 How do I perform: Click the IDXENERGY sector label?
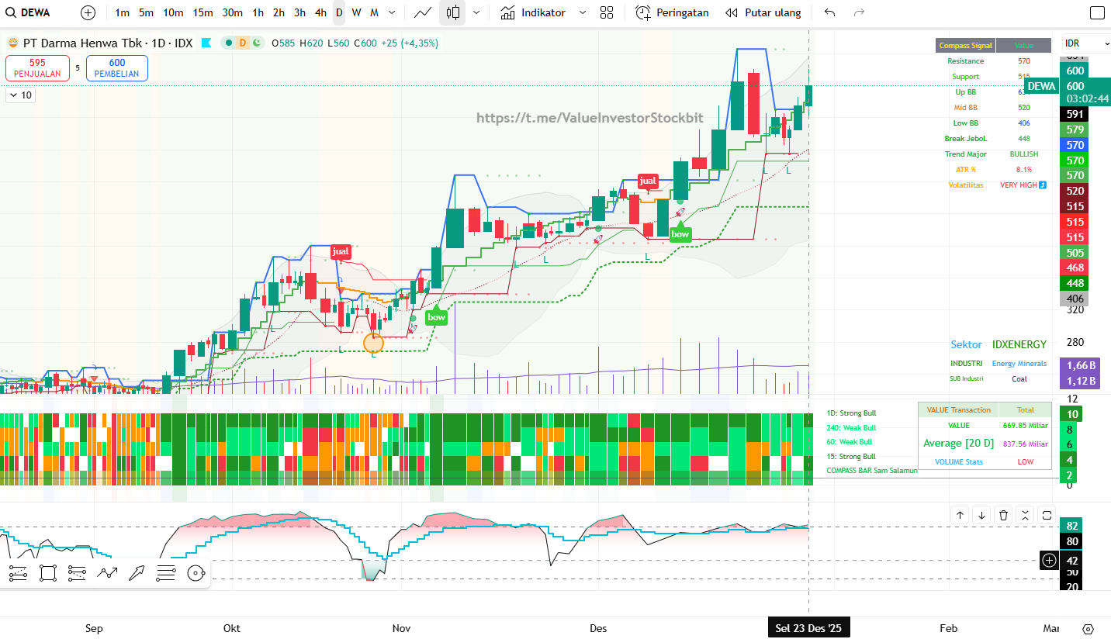pos(1019,344)
